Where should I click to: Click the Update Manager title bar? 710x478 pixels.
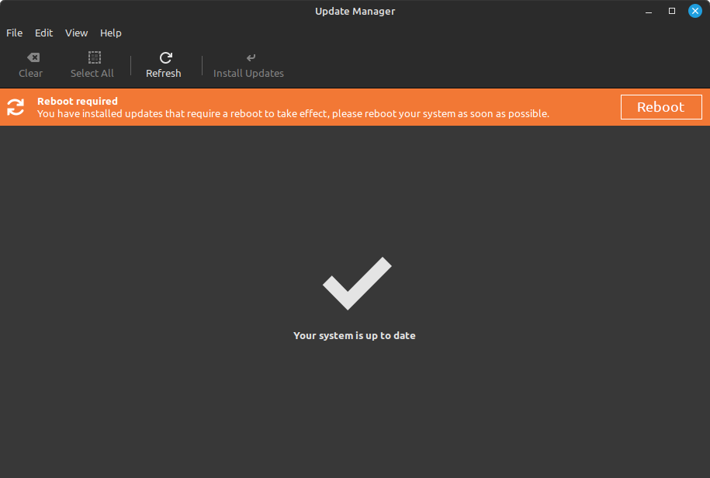[355, 11]
